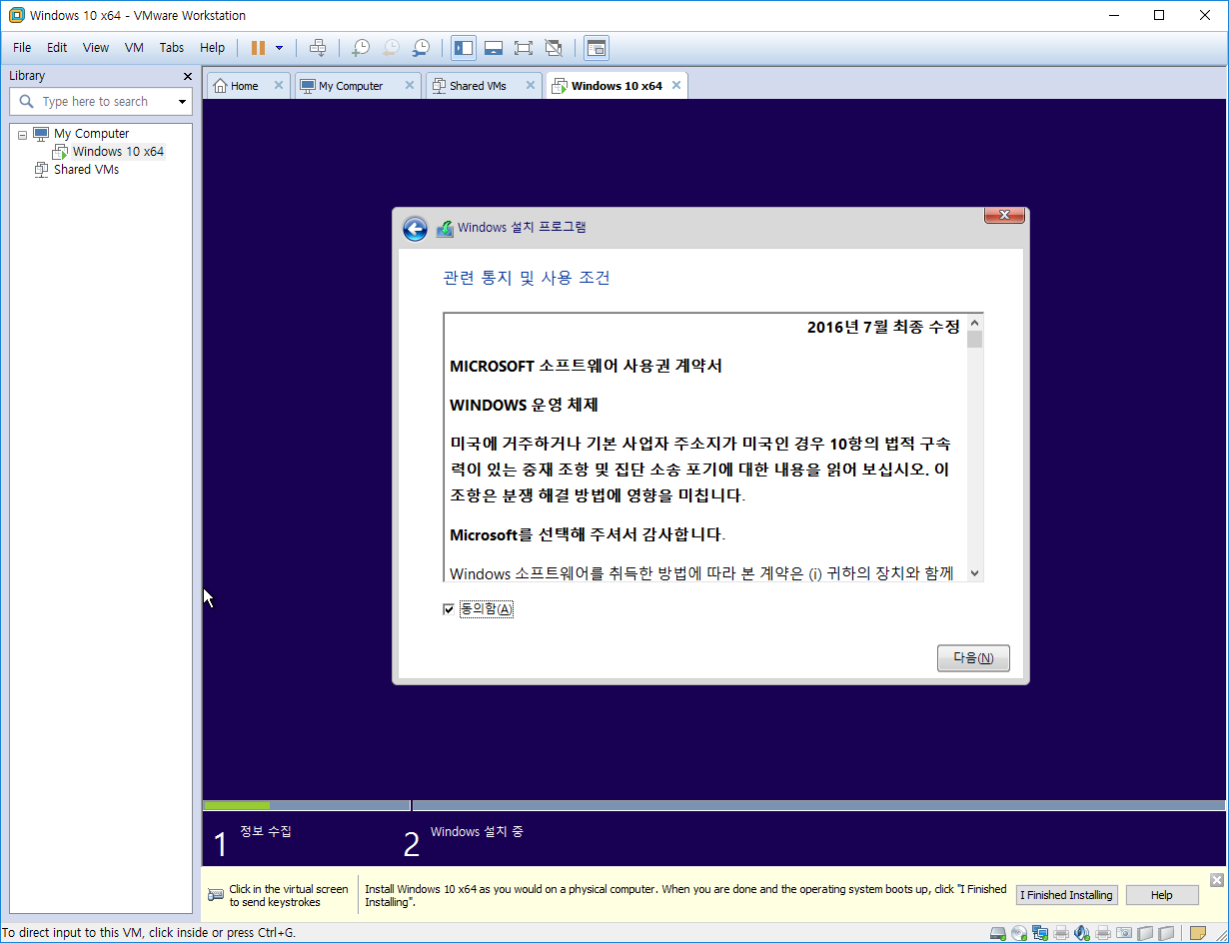Click the keyboard icon in the hint bar
Screen dimensions: 1229x943
pyautogui.click(x=216, y=895)
